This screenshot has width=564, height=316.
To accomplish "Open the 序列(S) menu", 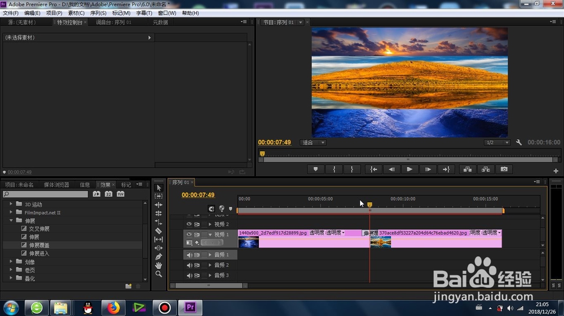I will click(x=98, y=13).
